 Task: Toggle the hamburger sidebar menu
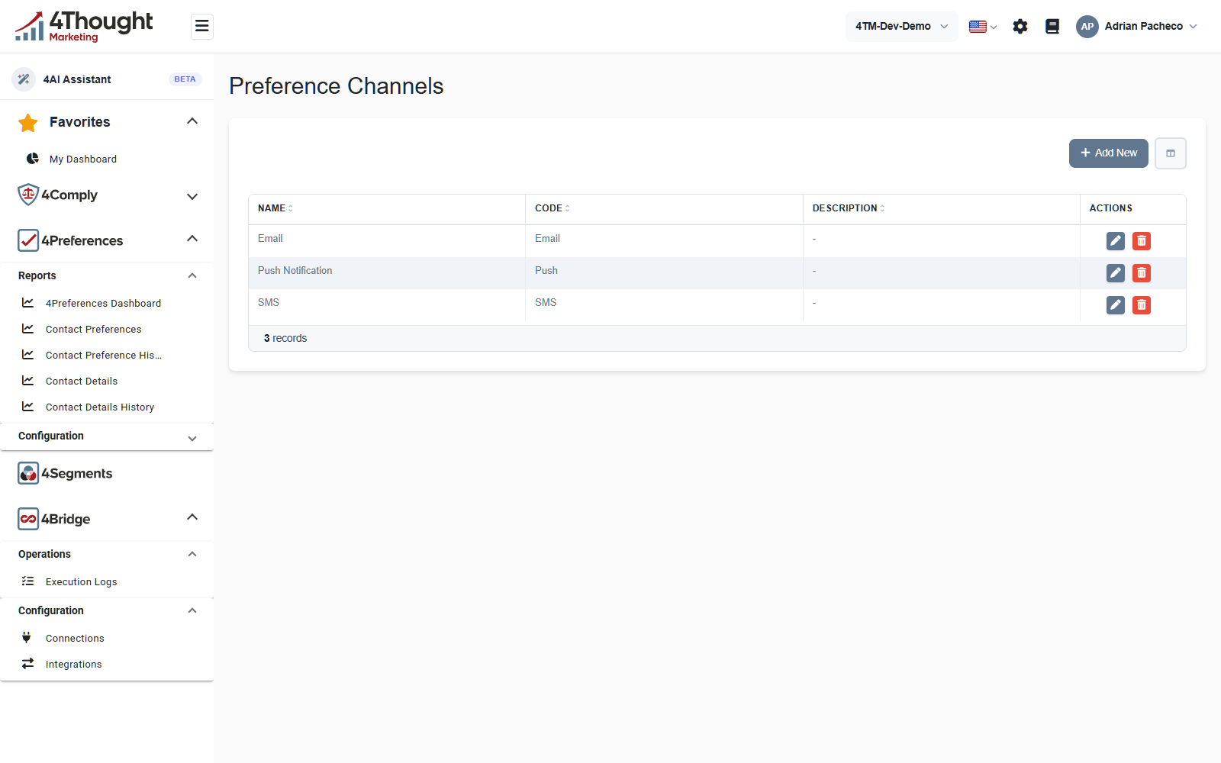(x=201, y=27)
